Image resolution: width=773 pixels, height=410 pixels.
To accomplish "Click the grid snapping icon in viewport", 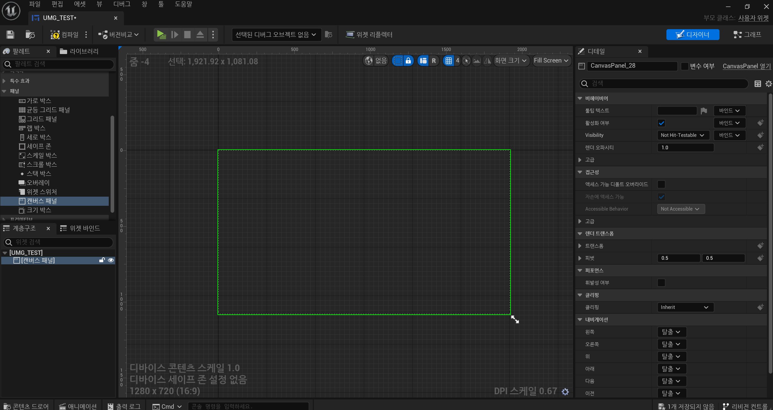I will click(x=448, y=61).
